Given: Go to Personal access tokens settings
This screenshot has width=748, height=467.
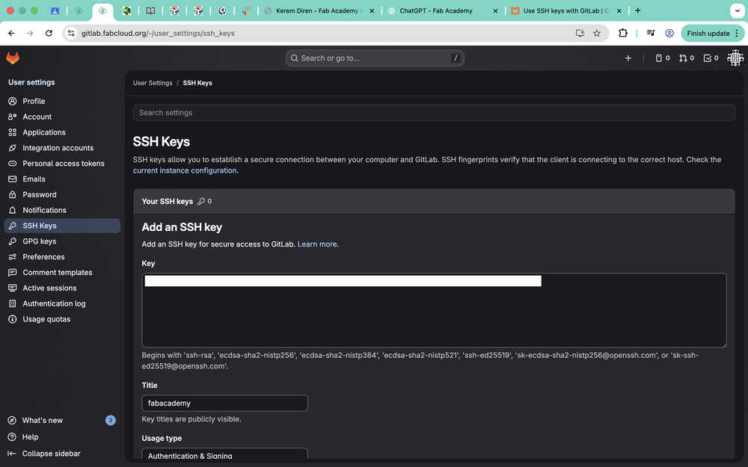Looking at the screenshot, I should coord(63,164).
